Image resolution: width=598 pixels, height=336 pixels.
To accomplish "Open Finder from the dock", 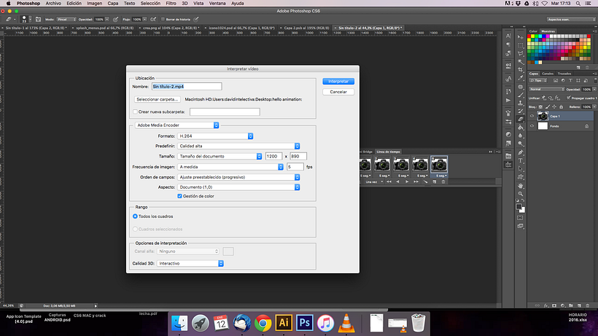I will (x=179, y=323).
